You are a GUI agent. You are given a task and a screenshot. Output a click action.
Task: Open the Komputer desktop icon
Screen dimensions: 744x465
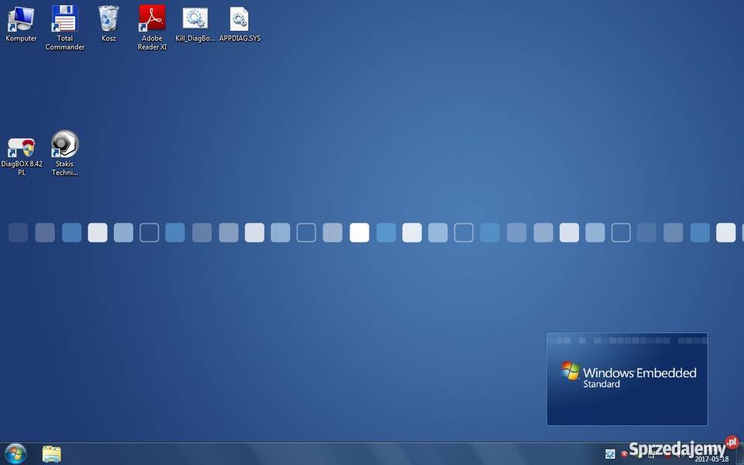point(21,17)
